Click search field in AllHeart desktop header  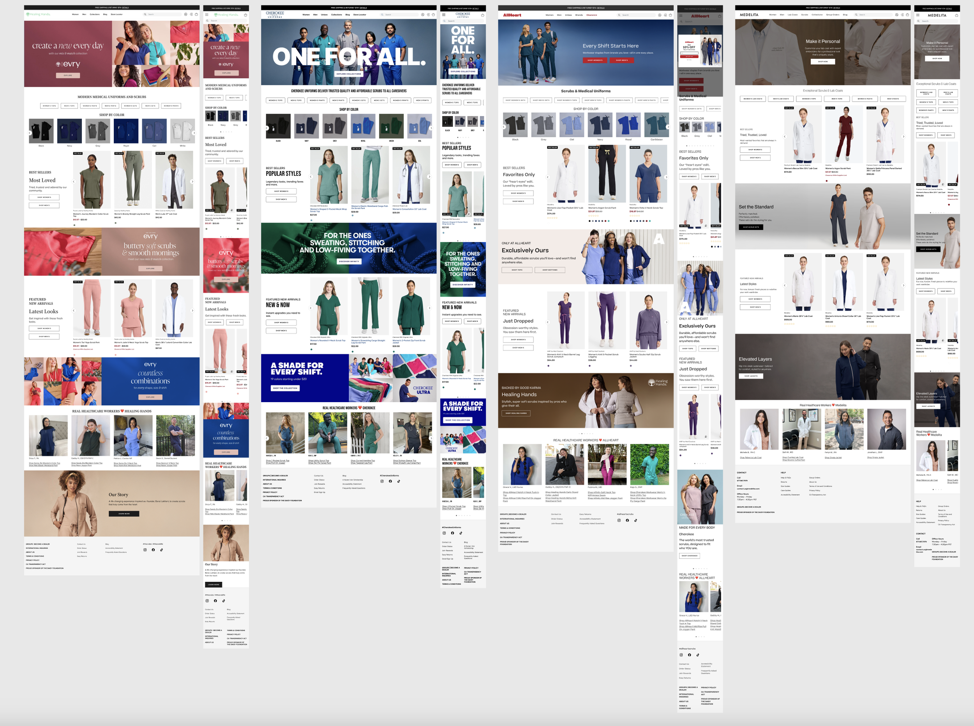637,15
